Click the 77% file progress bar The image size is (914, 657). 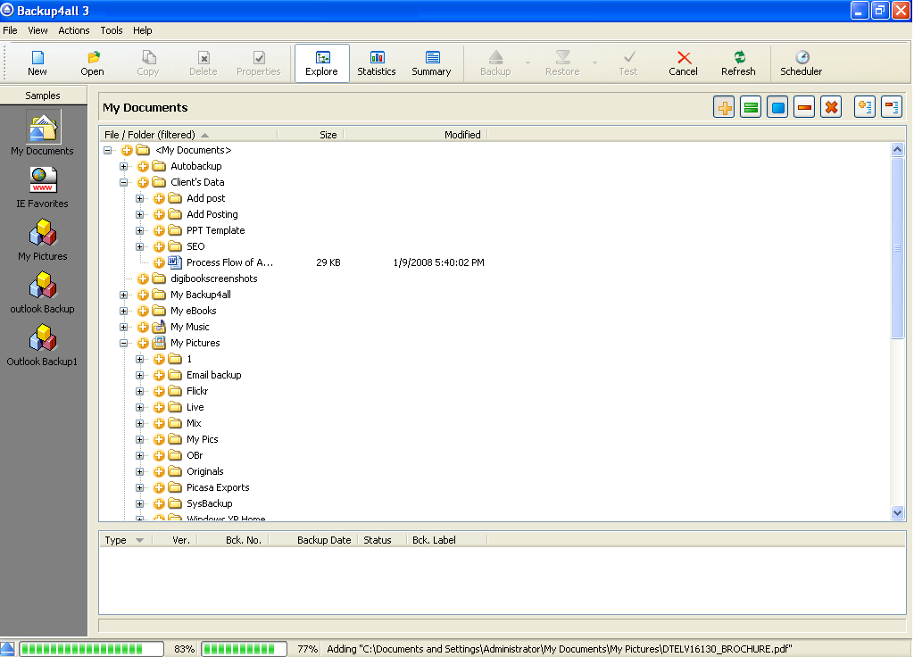click(245, 649)
